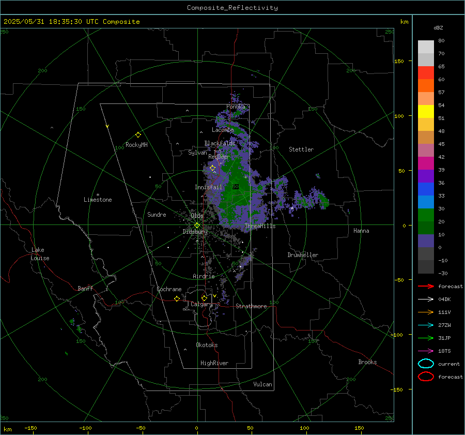The image size is (465, 435).
Task: Pick the light gray 70-80 dBZ swatch
Action: click(x=426, y=47)
